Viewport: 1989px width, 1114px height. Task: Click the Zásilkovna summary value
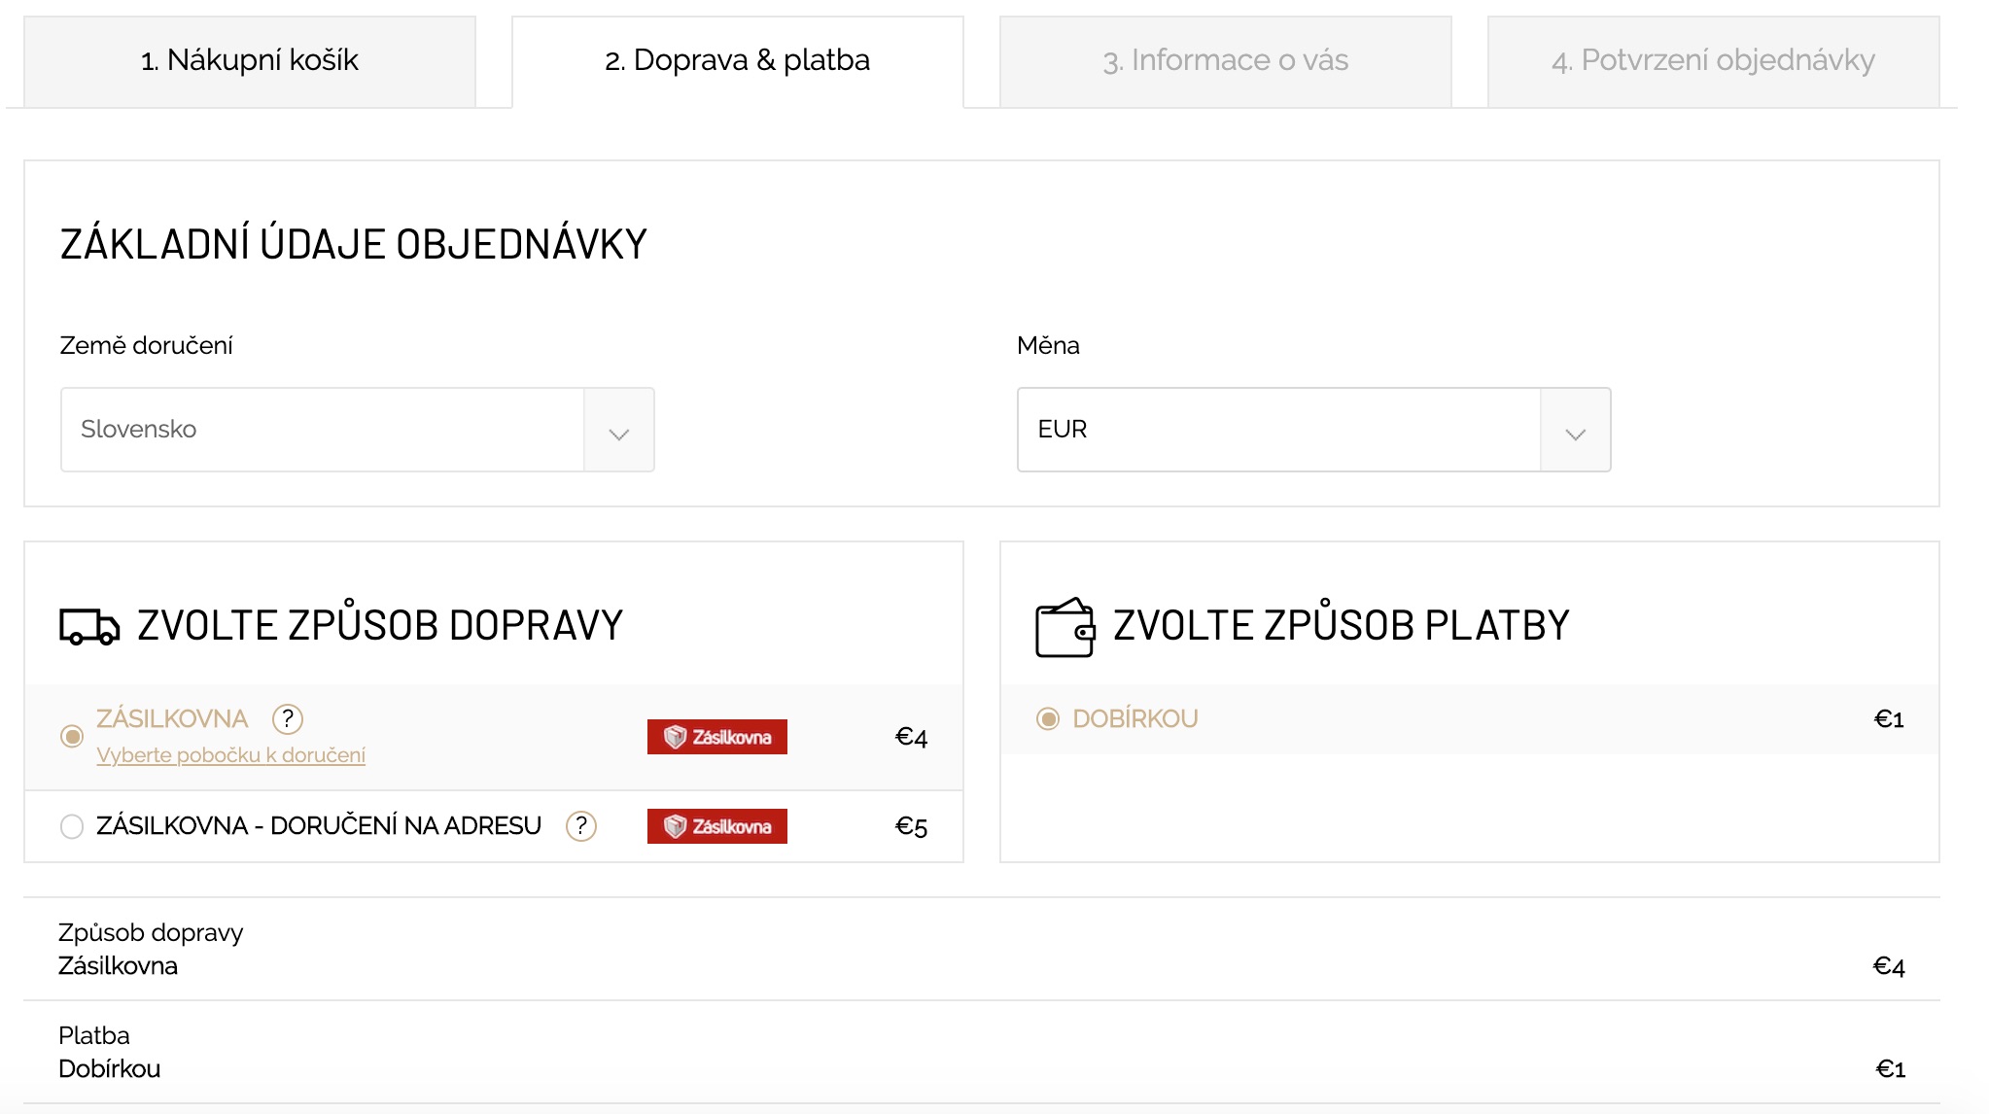coord(118,966)
